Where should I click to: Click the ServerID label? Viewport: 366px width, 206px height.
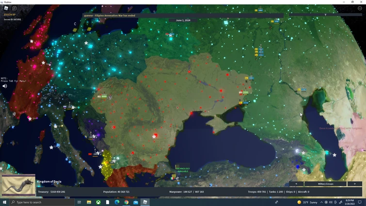tap(13, 19)
